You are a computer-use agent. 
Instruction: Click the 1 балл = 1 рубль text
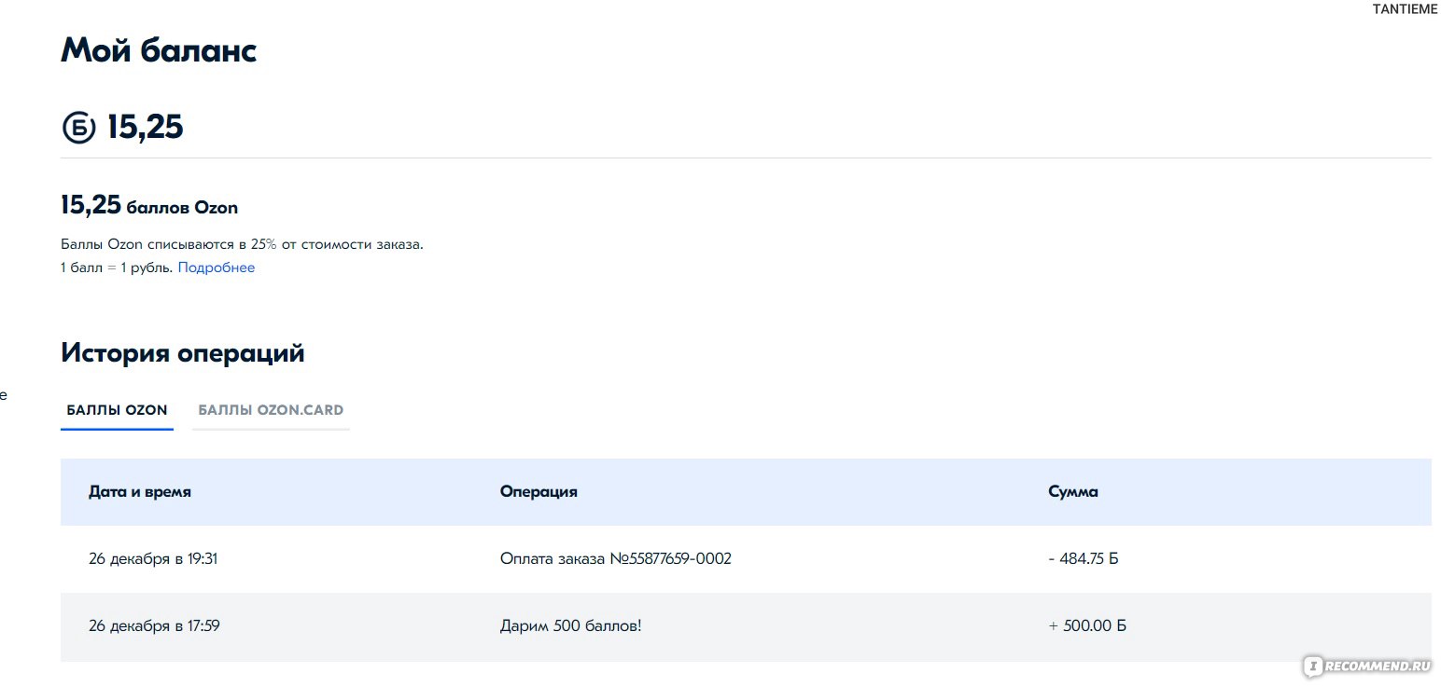tap(117, 268)
